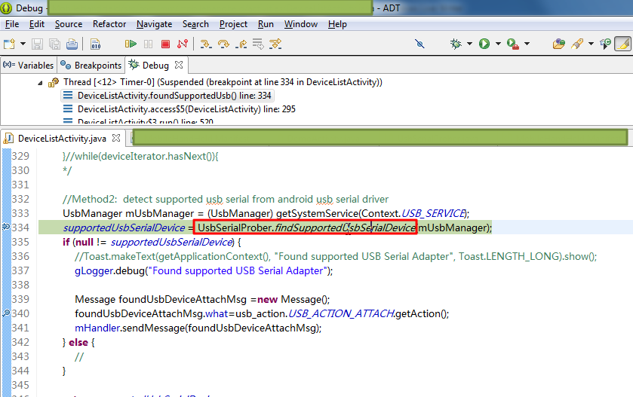Viewport: 633px width, 397px height.
Task: Click USB_ACTION_ATTACH on line 340
Action: click(x=341, y=313)
